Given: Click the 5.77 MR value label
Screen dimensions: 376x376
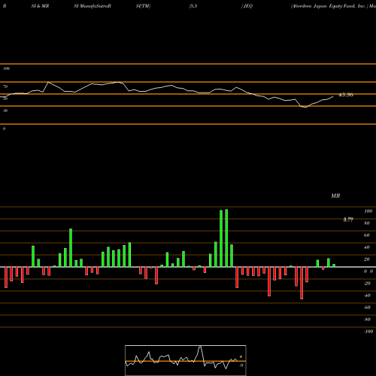Looking at the screenshot, I should point(348,220).
